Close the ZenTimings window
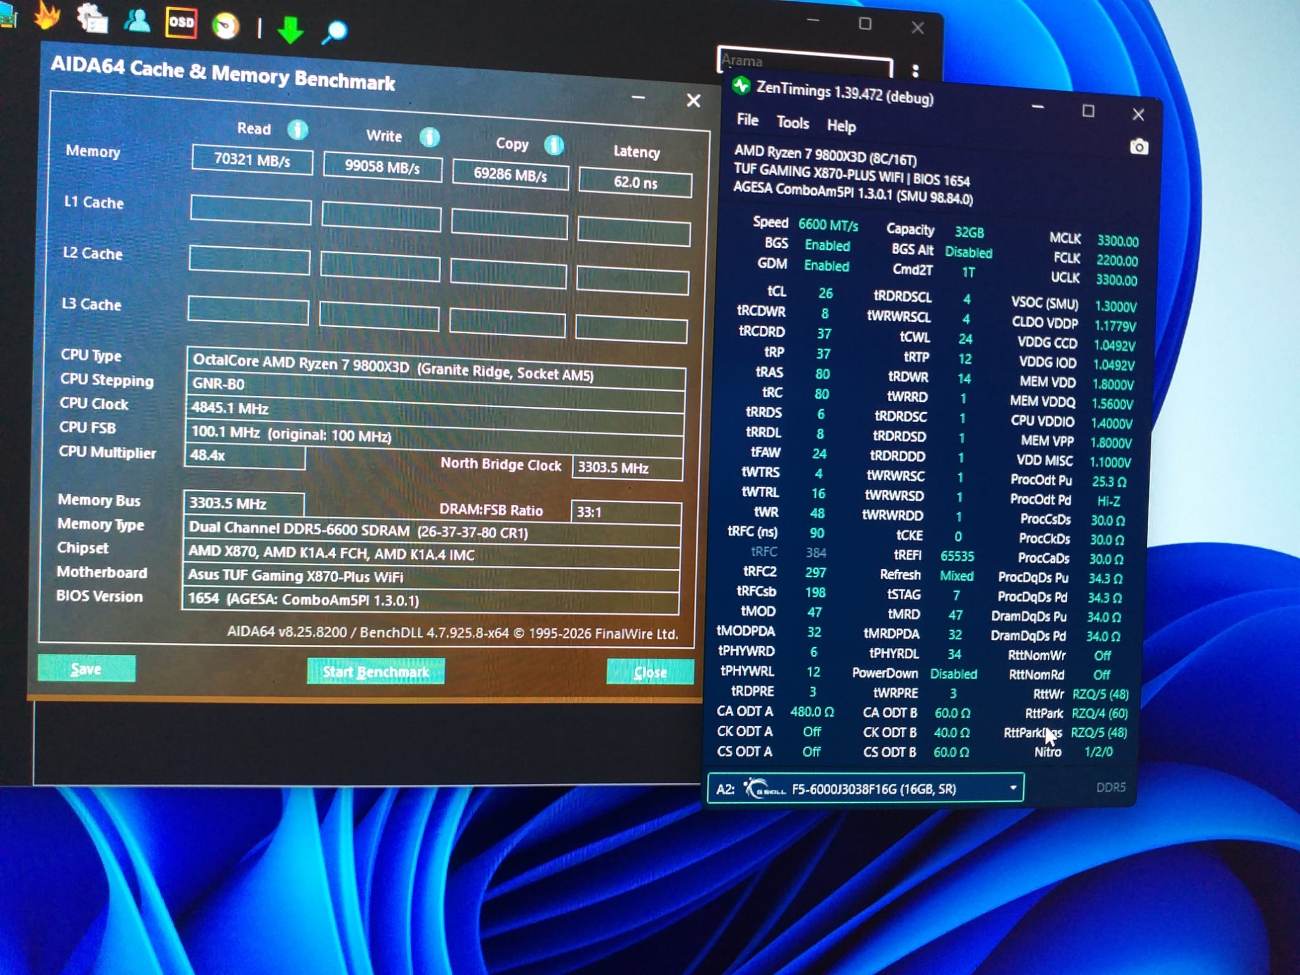Image resolution: width=1300 pixels, height=975 pixels. [1138, 114]
